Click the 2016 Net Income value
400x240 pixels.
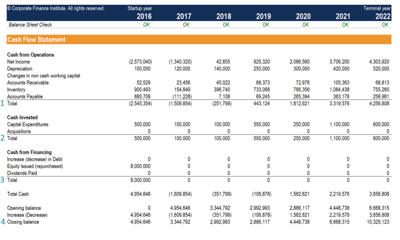tap(140, 62)
